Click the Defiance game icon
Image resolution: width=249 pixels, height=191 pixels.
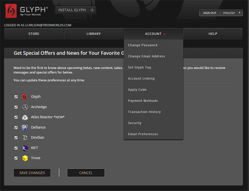[x=25, y=128]
